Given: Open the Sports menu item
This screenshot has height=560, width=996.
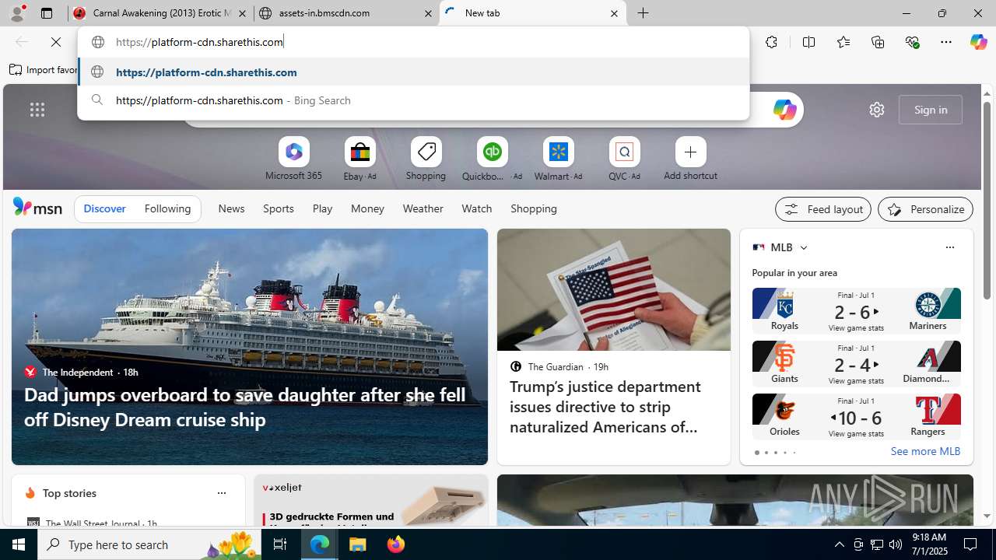Looking at the screenshot, I should pyautogui.click(x=279, y=208).
